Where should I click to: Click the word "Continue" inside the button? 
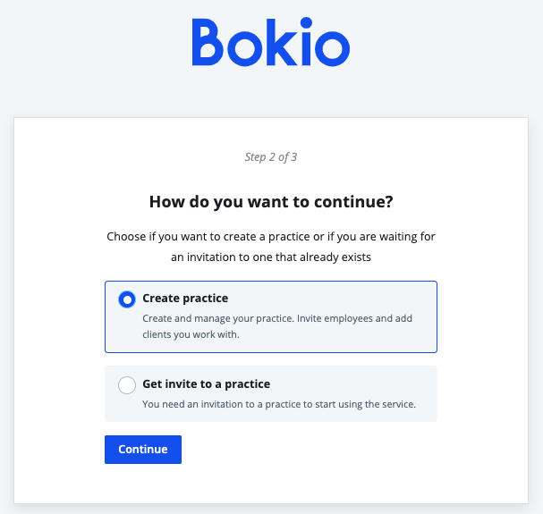coord(143,450)
